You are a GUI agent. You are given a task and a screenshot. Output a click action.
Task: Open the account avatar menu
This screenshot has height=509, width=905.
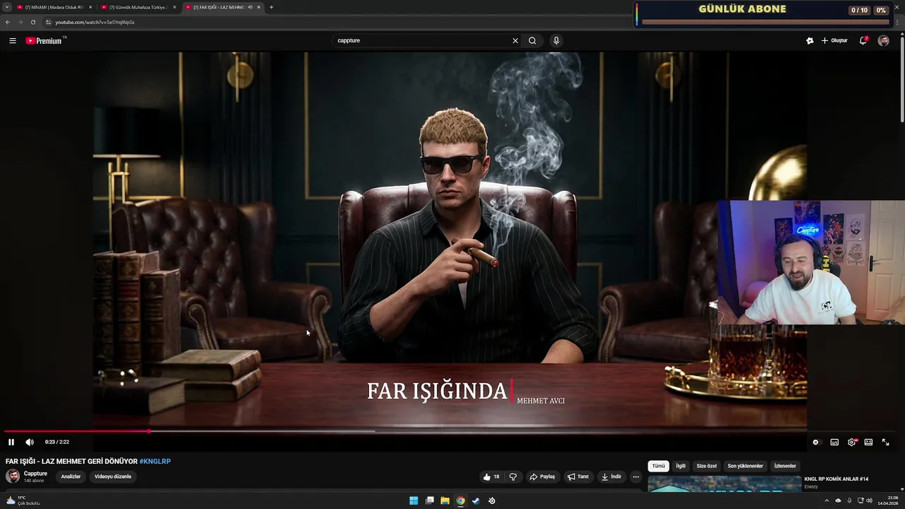tap(883, 40)
